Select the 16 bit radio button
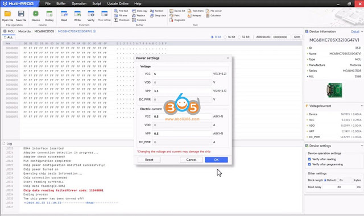 (225, 37)
